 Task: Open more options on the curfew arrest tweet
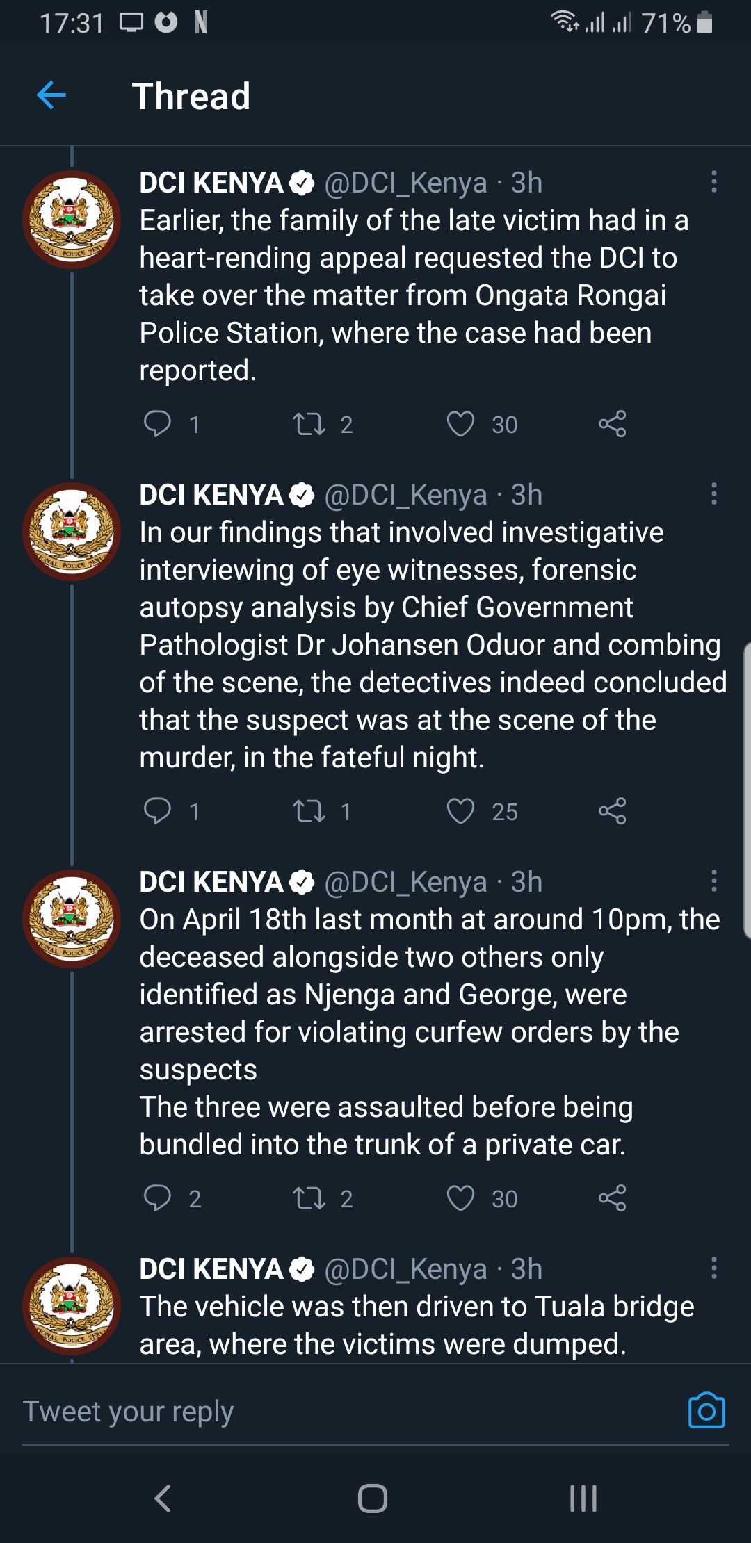coord(713,881)
